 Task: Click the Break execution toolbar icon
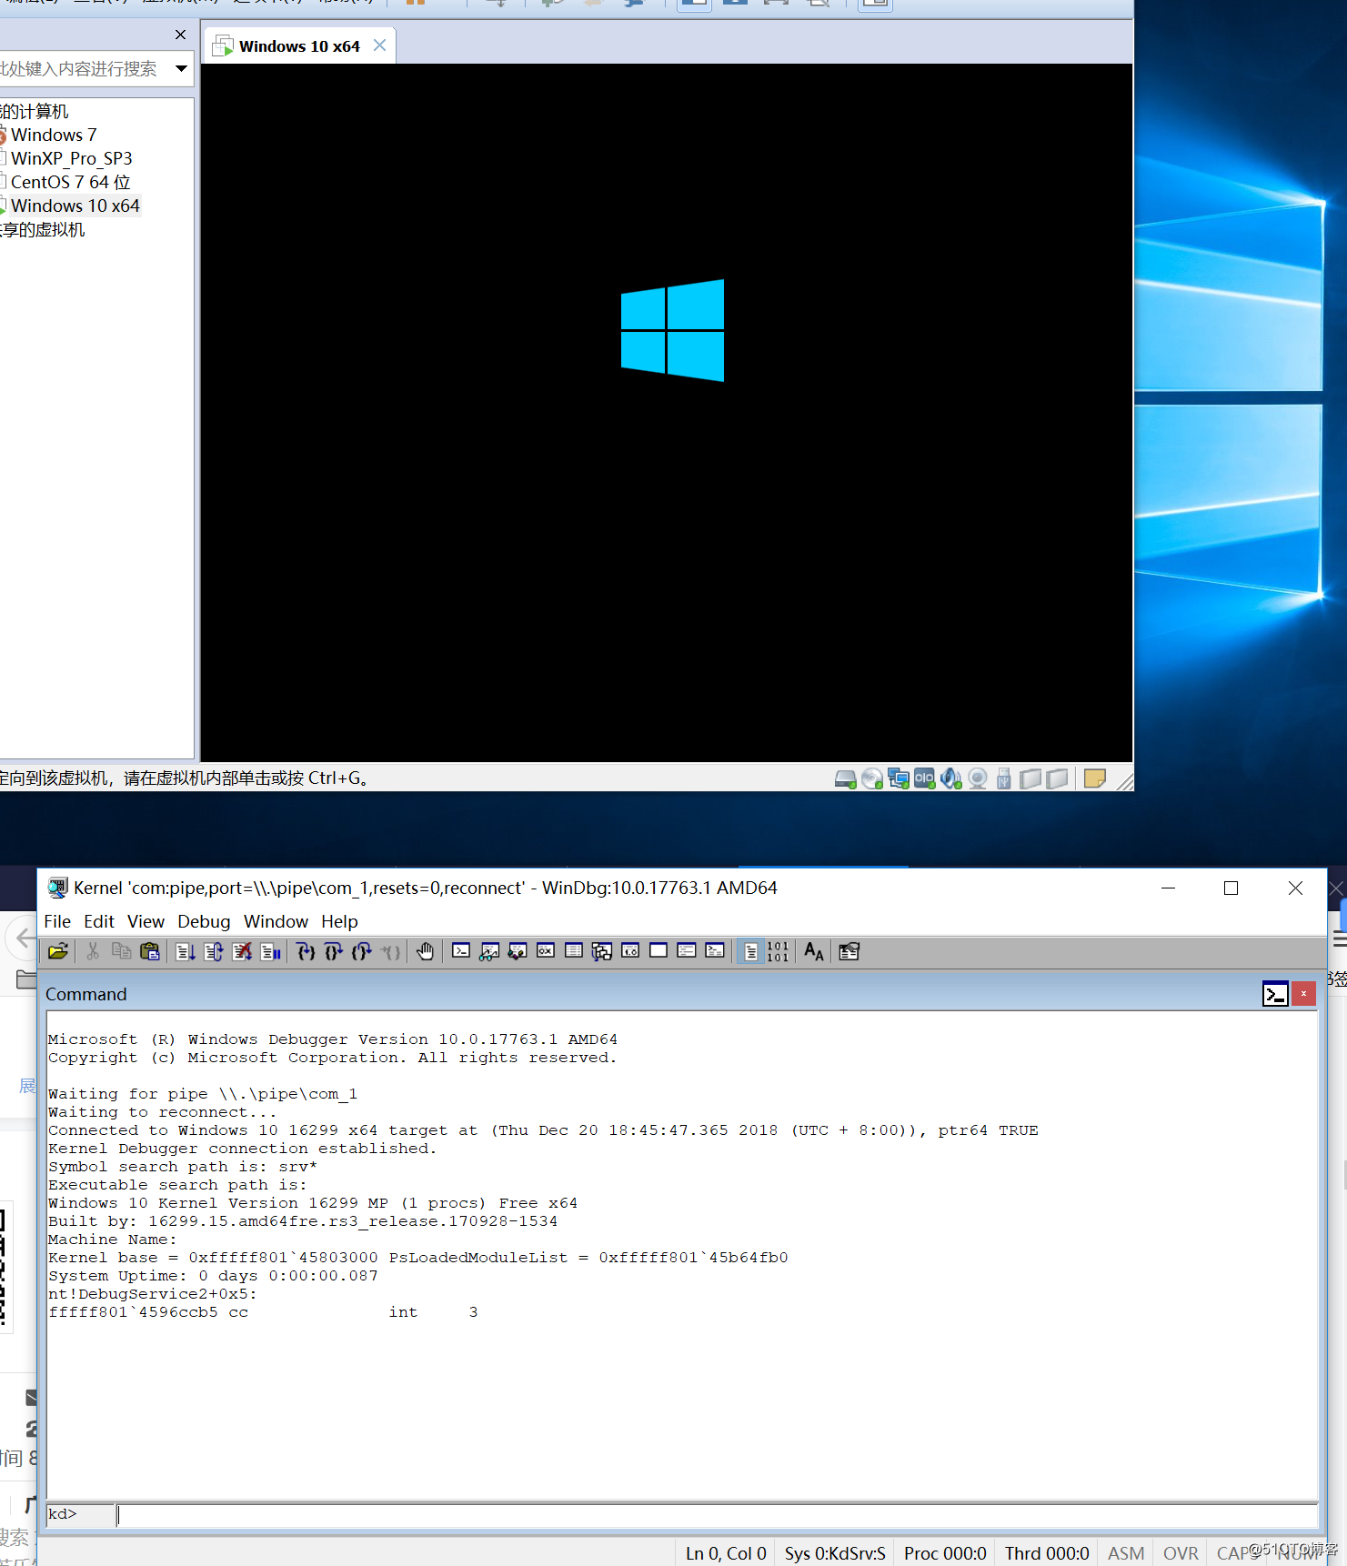coord(270,951)
